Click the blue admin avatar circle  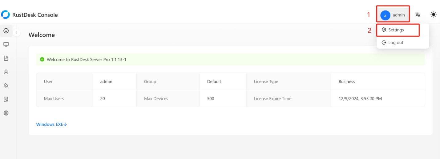tap(385, 15)
